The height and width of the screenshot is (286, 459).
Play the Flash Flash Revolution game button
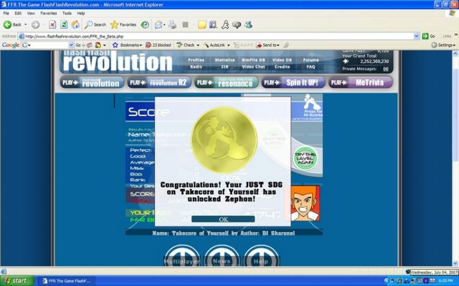point(92,82)
